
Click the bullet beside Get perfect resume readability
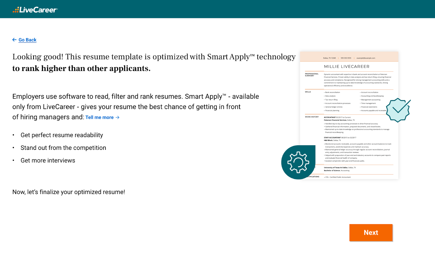pos(14,135)
